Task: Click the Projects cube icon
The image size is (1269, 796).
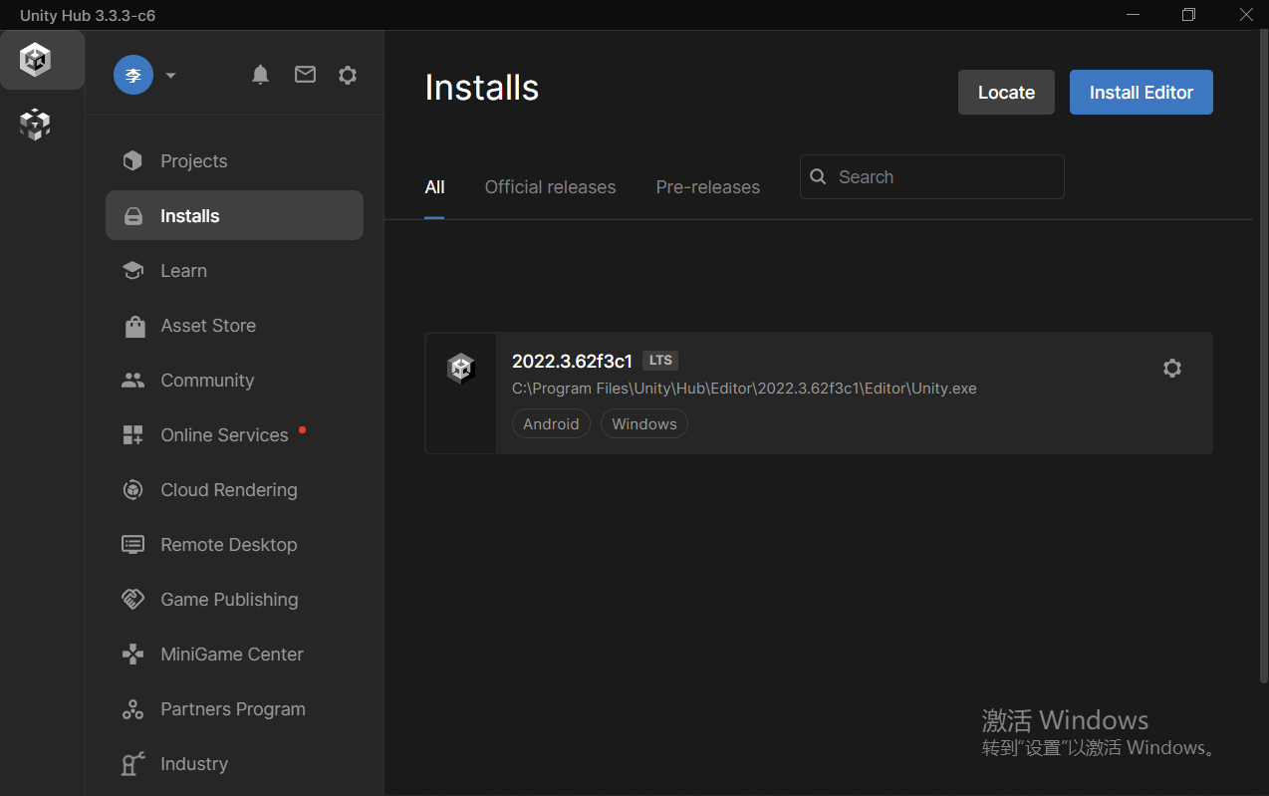Action: [132, 161]
